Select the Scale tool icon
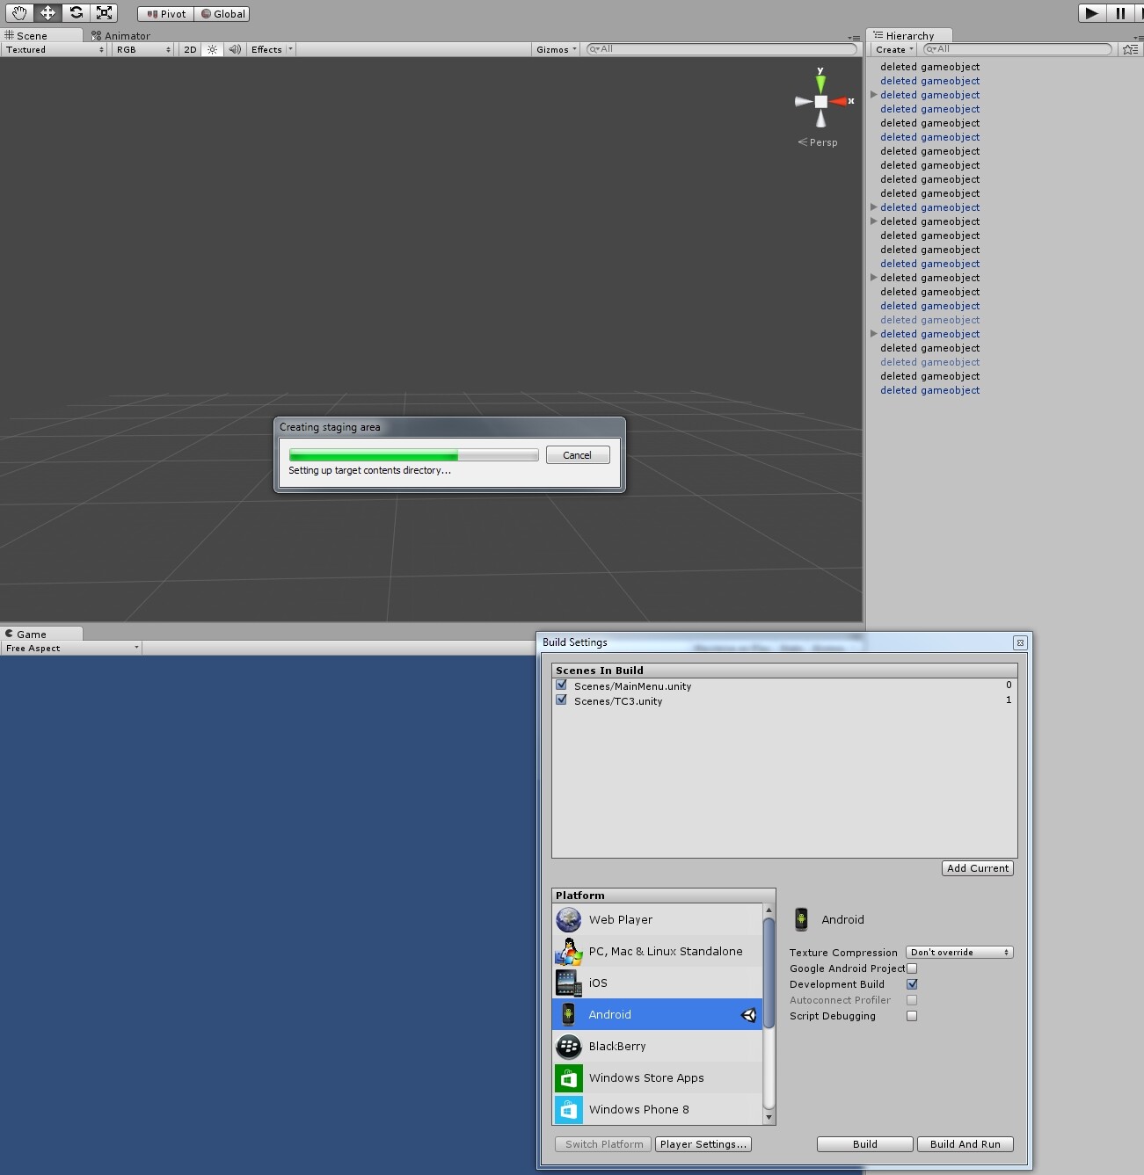Image resolution: width=1144 pixels, height=1175 pixels. click(x=105, y=13)
